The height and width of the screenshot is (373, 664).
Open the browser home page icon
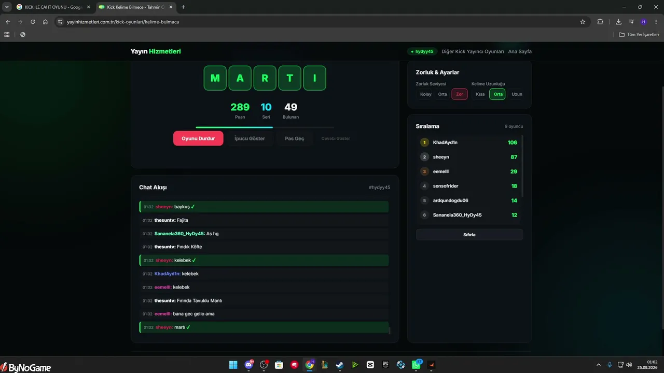45,22
